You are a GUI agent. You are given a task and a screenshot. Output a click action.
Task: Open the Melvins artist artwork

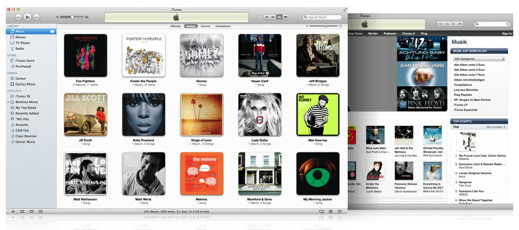pos(202,174)
